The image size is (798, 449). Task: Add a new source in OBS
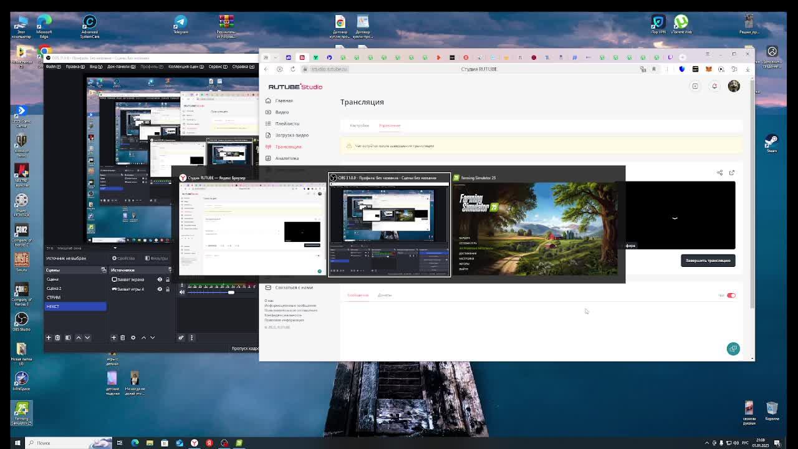(113, 337)
